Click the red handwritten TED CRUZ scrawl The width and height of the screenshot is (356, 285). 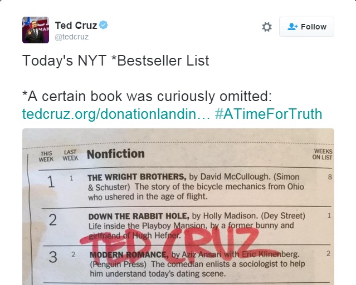coord(173,243)
